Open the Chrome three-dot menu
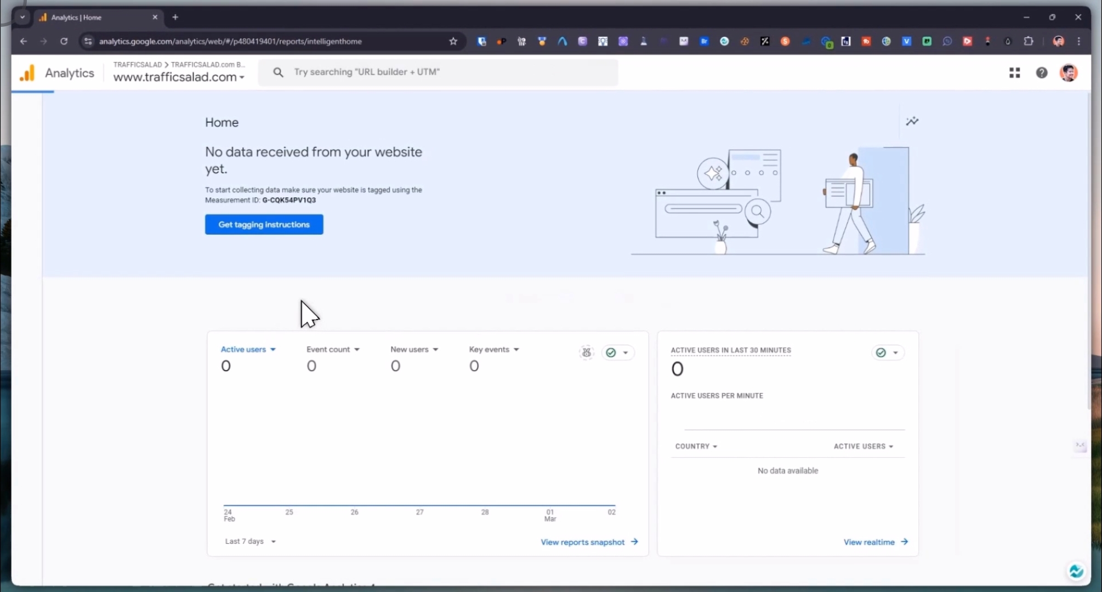Screen dimensions: 1102x592 (x=1078, y=41)
